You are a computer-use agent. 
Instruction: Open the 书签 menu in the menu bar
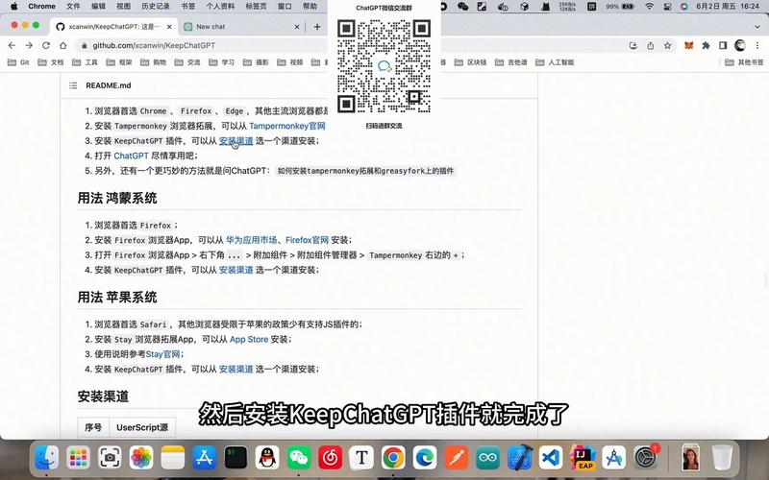click(187, 6)
